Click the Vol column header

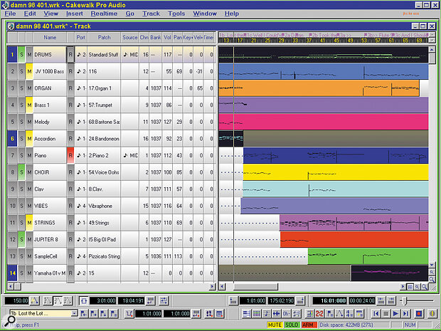[x=167, y=38]
